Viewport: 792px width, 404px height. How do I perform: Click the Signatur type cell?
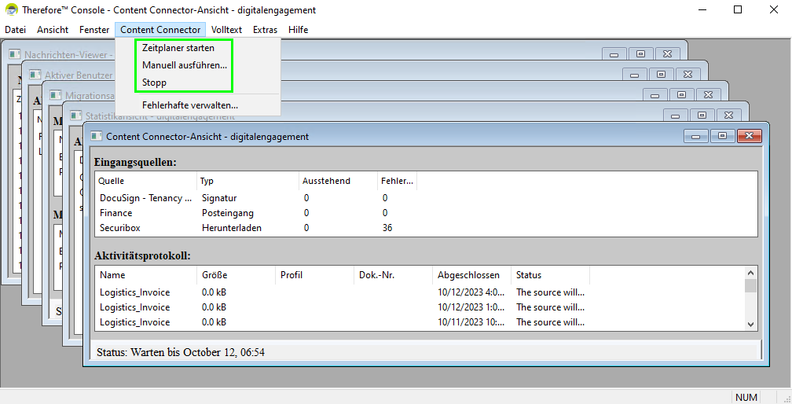point(219,198)
